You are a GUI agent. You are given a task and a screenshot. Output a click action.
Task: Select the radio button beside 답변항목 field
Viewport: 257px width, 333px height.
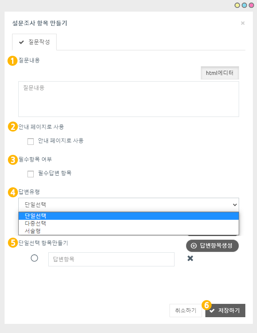(35, 258)
